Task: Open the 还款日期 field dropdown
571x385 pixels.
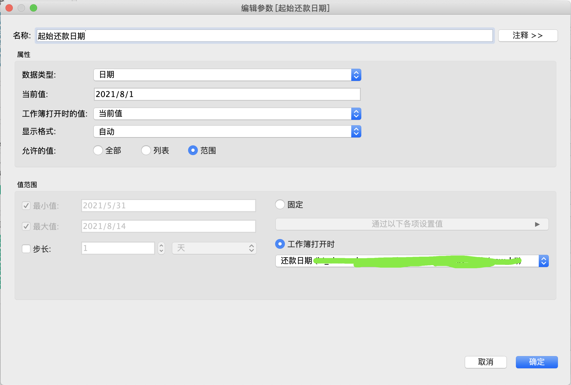Action: tap(412, 261)
